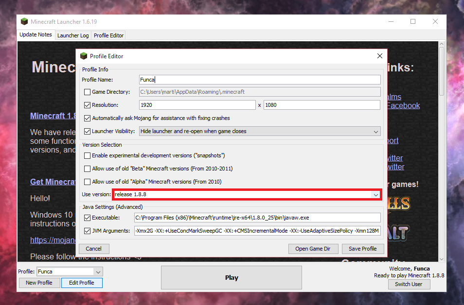Click in the Profile Name text field
464x305 pixels.
click(x=259, y=80)
